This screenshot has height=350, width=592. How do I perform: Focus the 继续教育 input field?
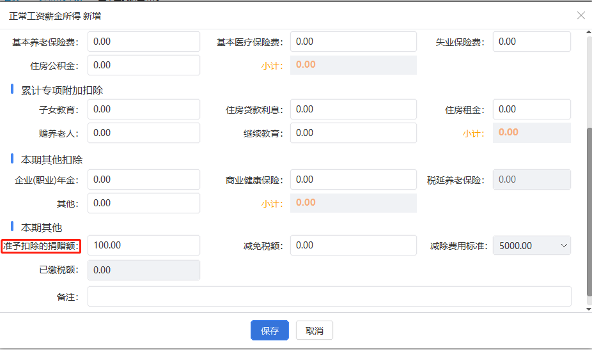click(354, 133)
